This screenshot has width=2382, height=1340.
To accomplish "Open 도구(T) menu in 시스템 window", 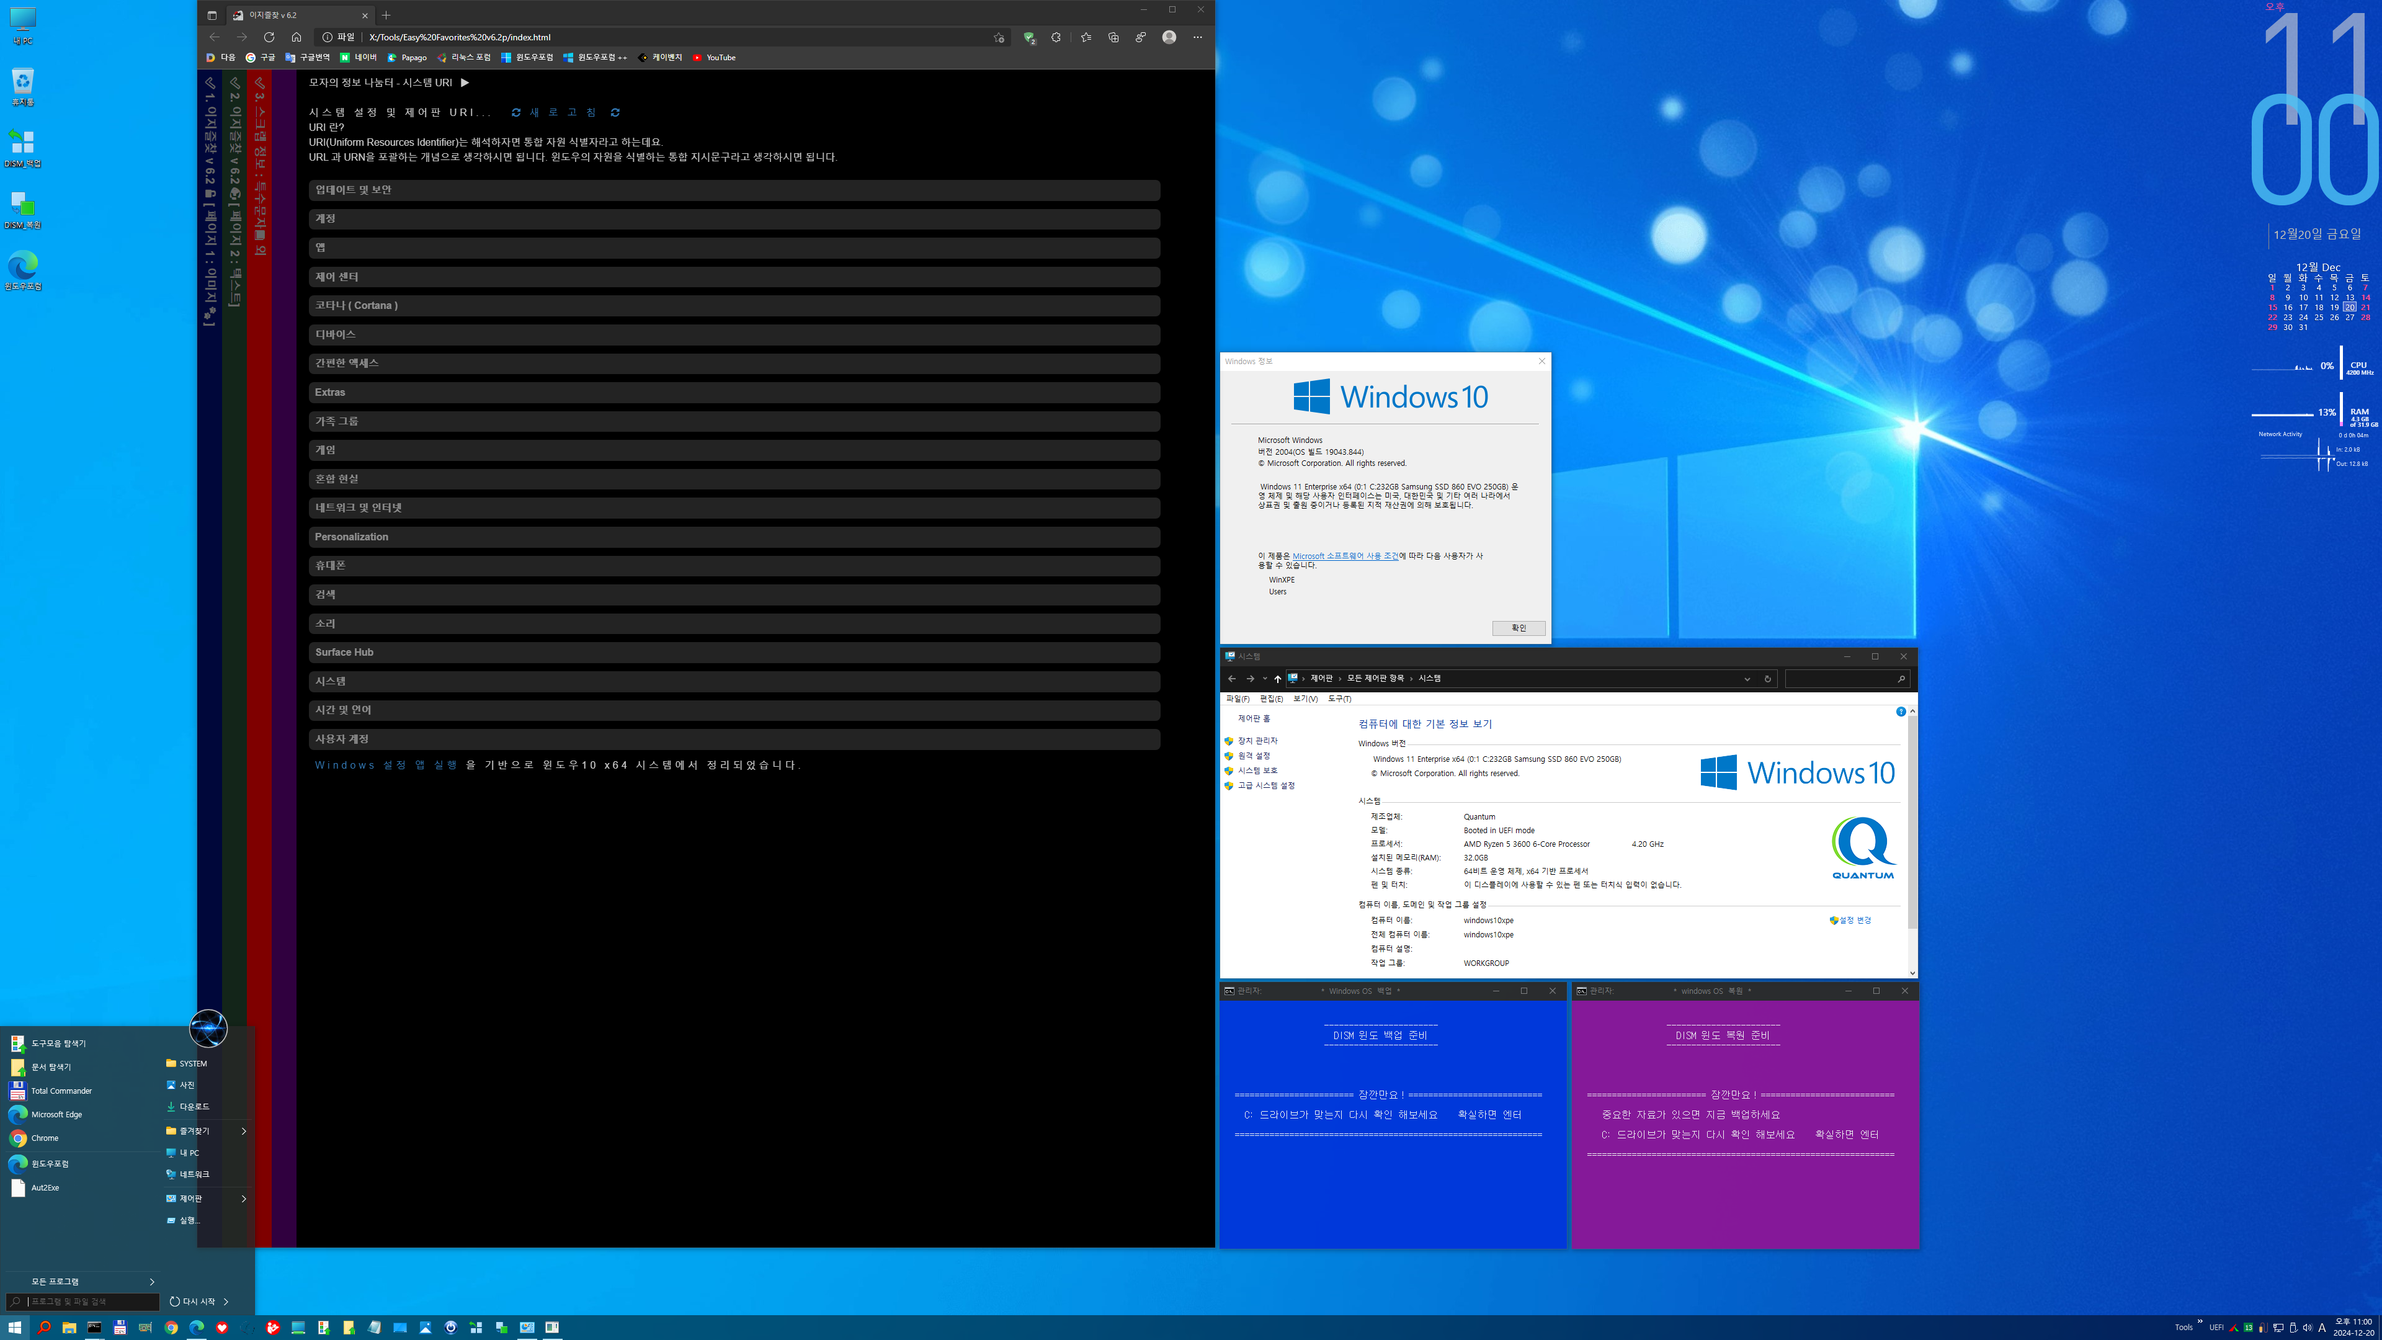I will coord(1340,699).
